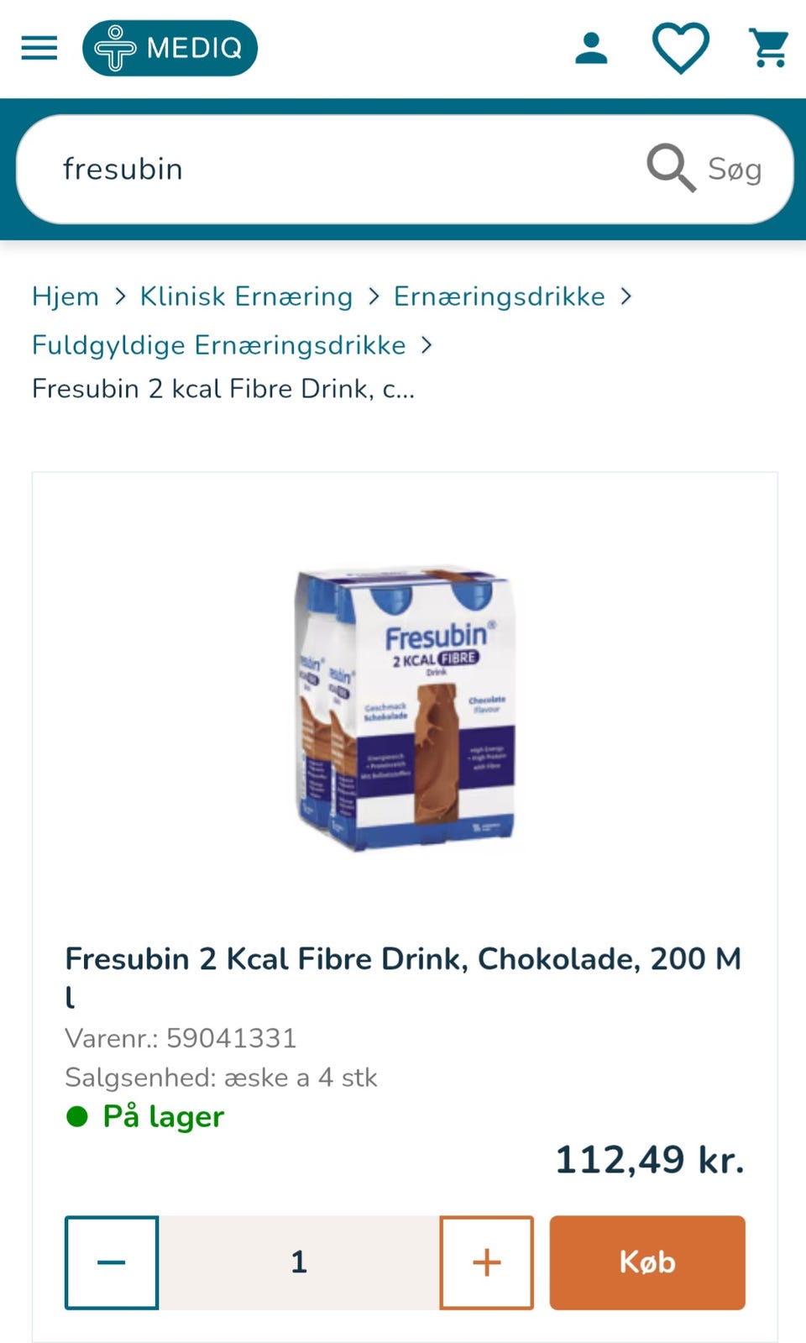Open the hamburger menu
The width and height of the screenshot is (806, 1343).
(39, 48)
